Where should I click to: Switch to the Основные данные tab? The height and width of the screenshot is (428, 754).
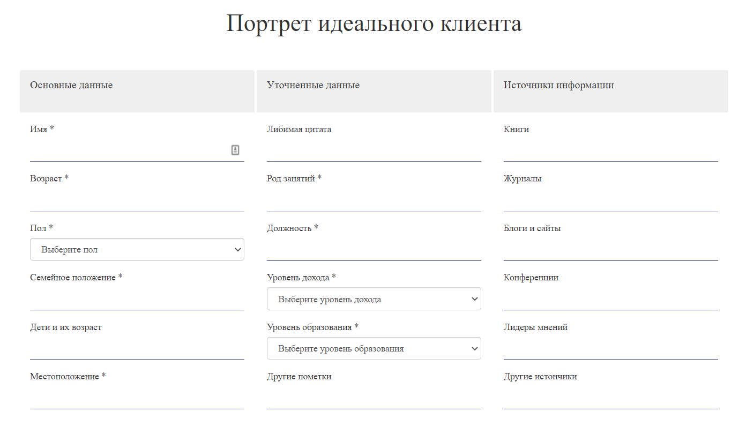click(137, 91)
